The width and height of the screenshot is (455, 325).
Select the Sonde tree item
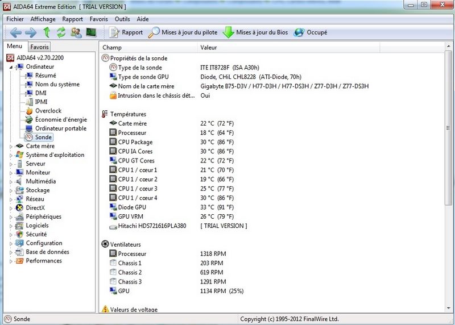point(44,137)
